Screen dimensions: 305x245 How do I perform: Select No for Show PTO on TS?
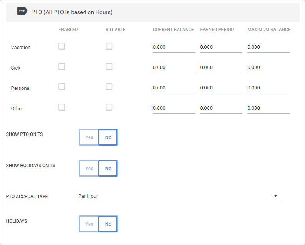point(108,137)
